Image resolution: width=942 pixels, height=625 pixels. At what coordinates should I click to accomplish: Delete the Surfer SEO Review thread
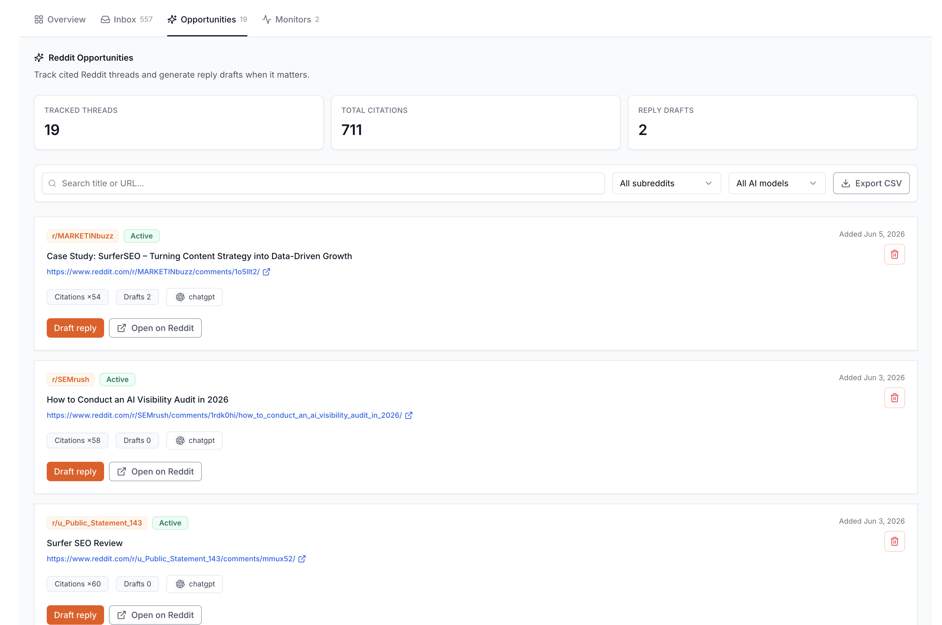[894, 541]
